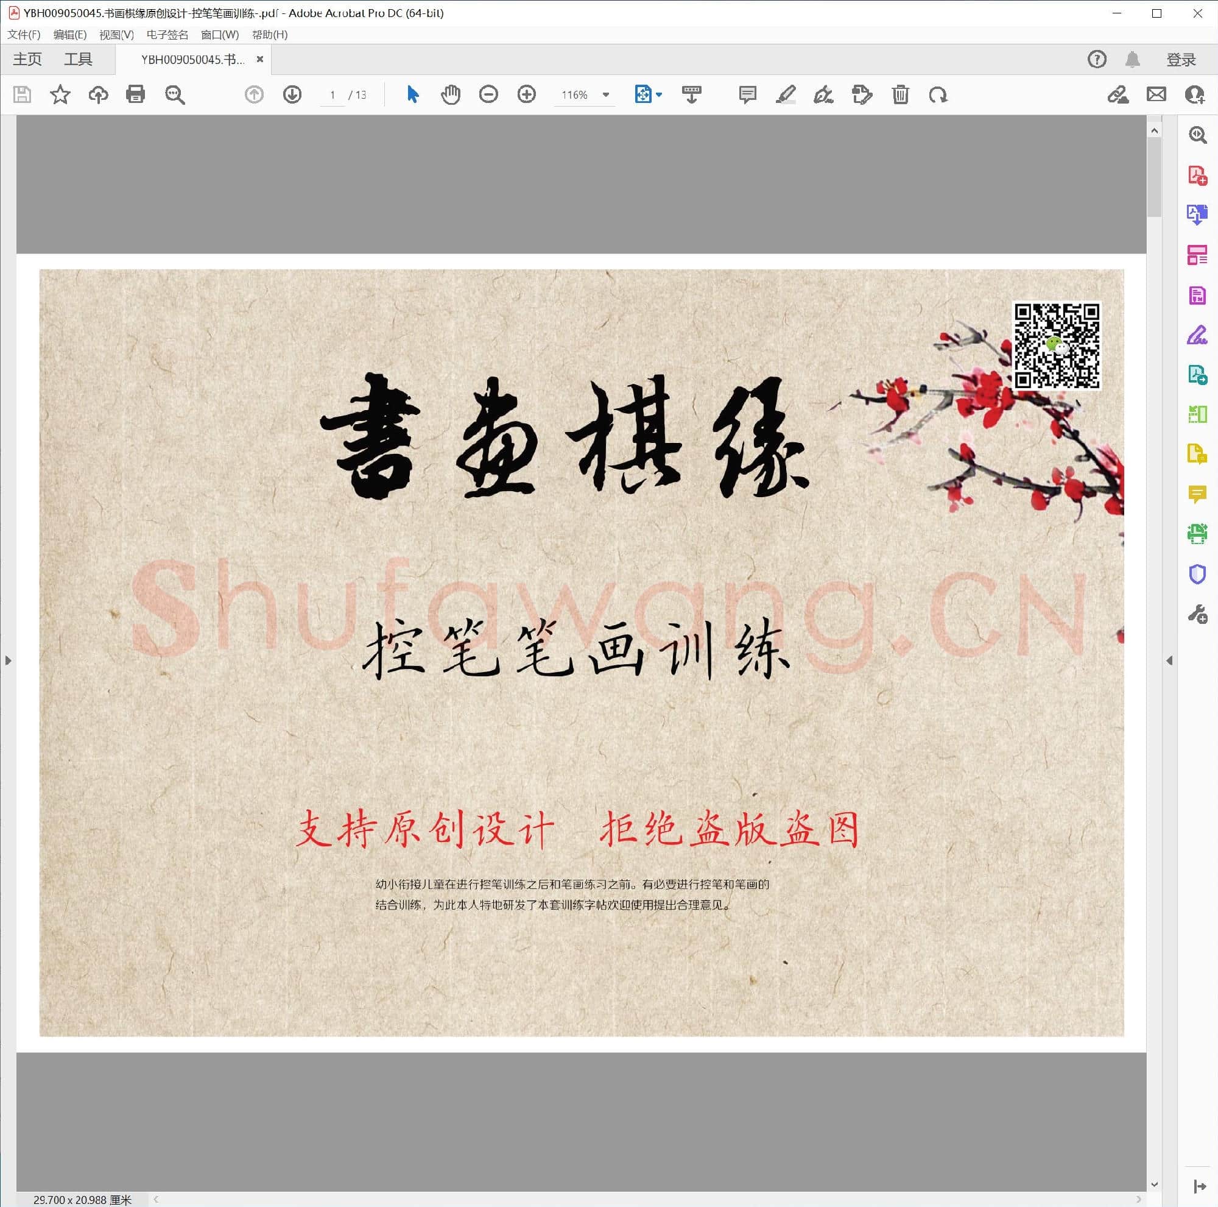Screen dimensions: 1218x1207
Task: Click the zoom in plus icon
Action: tap(526, 94)
